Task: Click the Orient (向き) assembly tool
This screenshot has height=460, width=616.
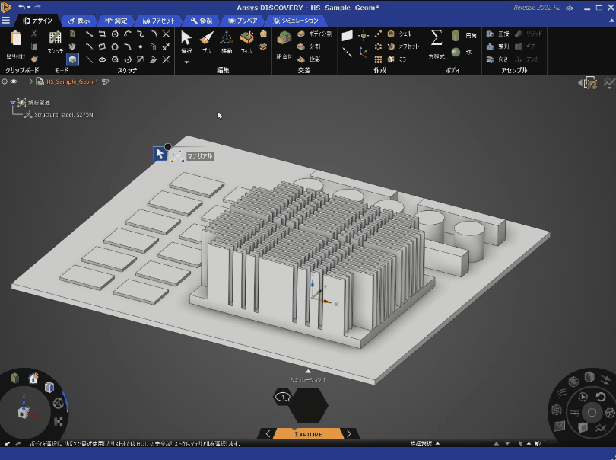Action: point(497,59)
